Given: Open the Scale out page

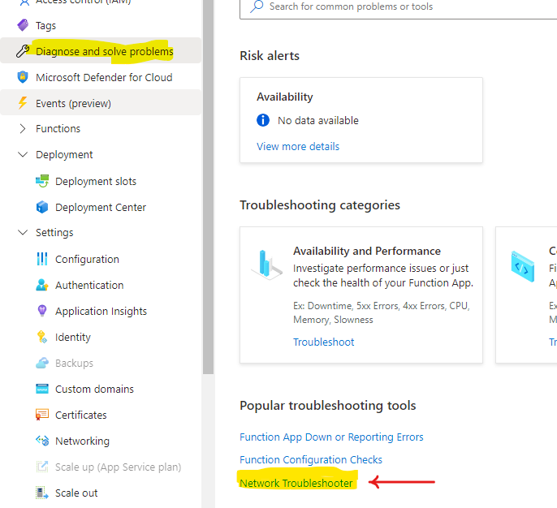Looking at the screenshot, I should 76,493.
